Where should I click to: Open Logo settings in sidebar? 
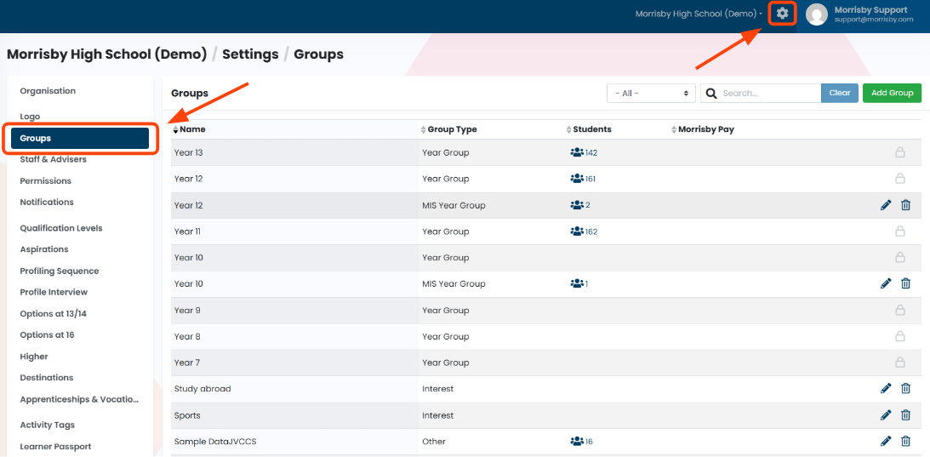pos(31,117)
